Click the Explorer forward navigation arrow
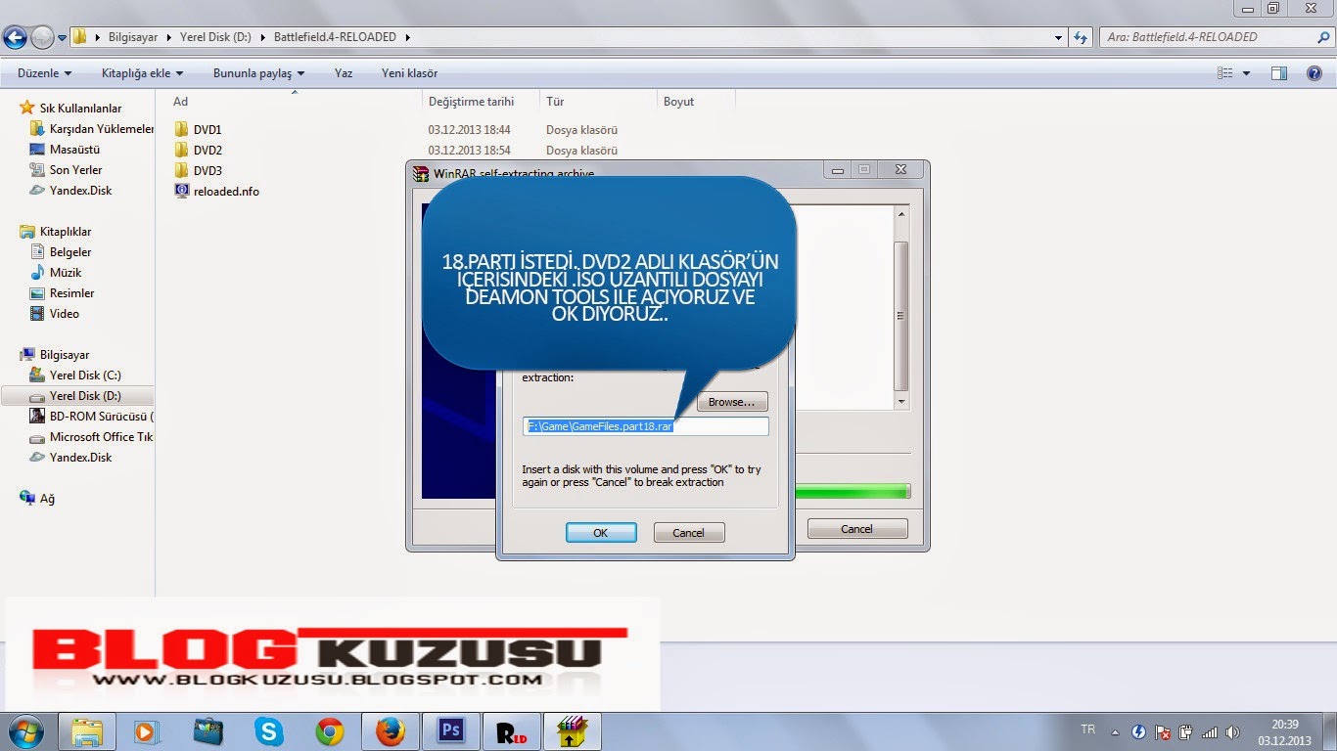This screenshot has height=751, width=1337. (x=43, y=38)
